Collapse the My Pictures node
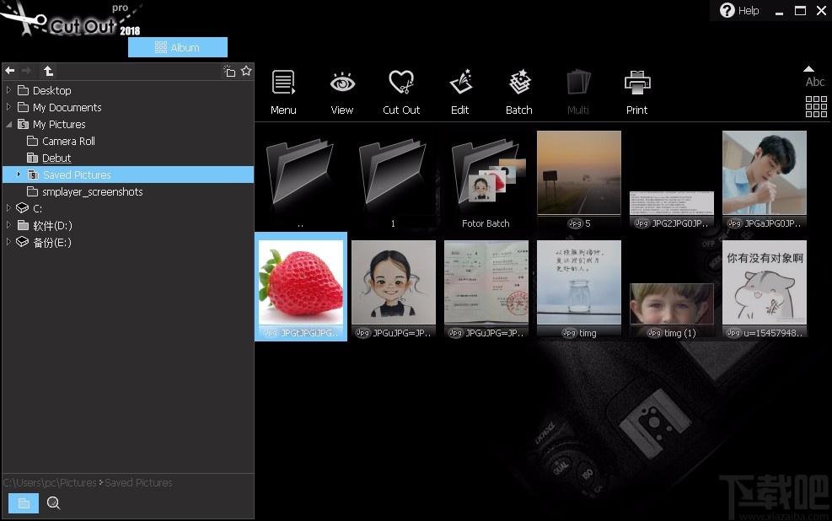This screenshot has height=521, width=832. pyautogui.click(x=8, y=124)
